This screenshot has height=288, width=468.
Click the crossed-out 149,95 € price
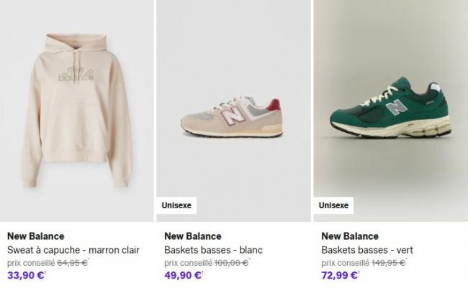[x=388, y=263]
